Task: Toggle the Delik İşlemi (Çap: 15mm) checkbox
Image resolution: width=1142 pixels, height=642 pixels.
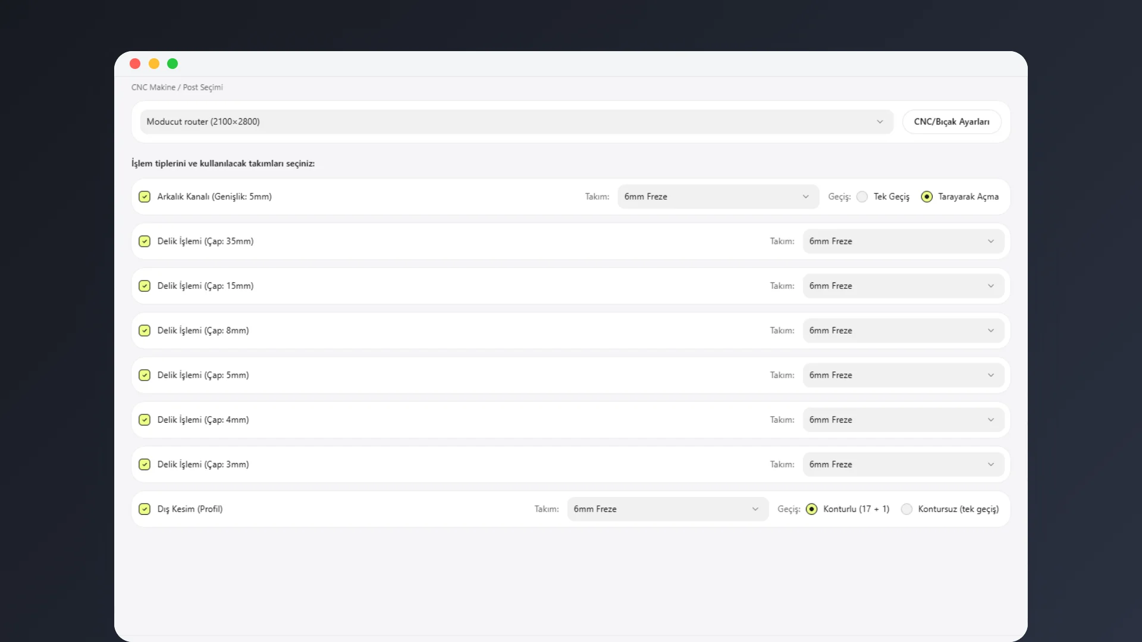Action: point(145,286)
